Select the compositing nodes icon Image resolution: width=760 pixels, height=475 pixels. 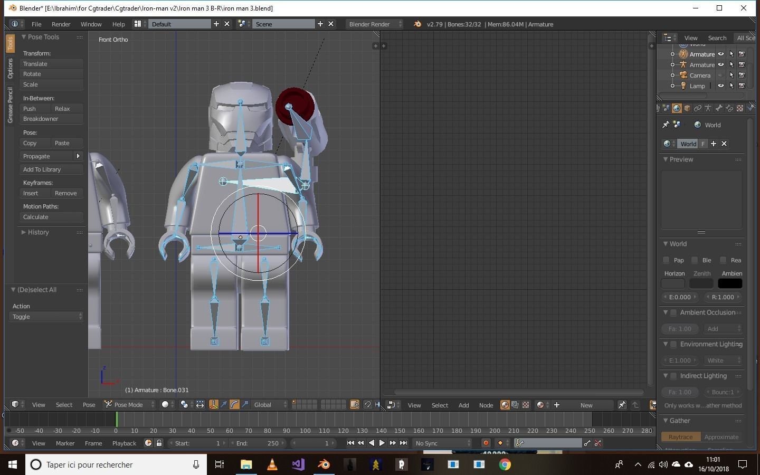pos(515,405)
